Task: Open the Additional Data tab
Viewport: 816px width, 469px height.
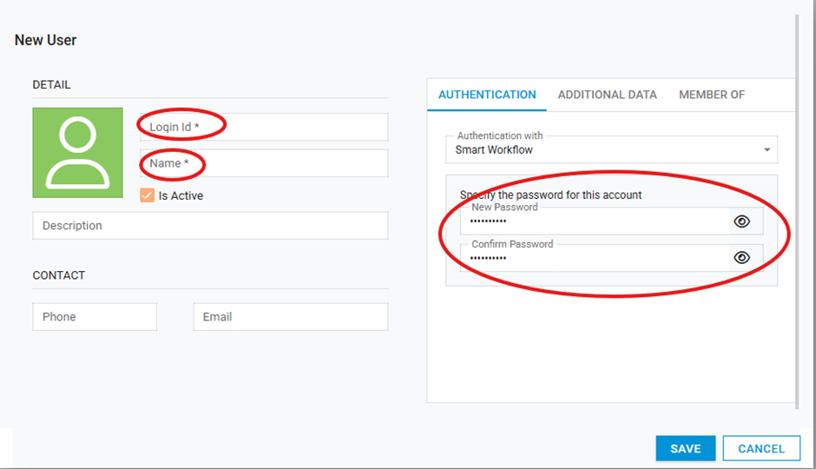Action: point(607,95)
